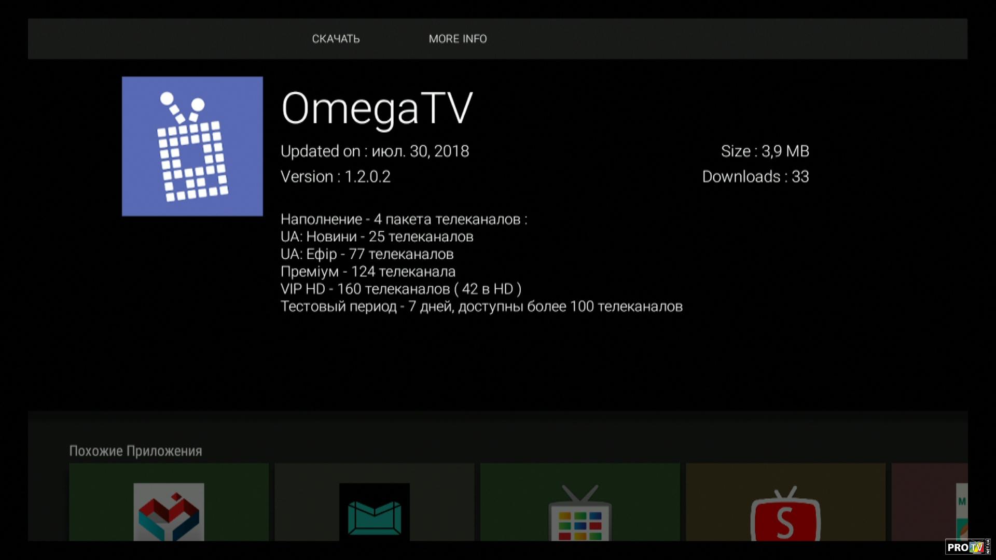Click the UA: Новини package line
Image resolution: width=996 pixels, height=560 pixels.
(x=377, y=237)
